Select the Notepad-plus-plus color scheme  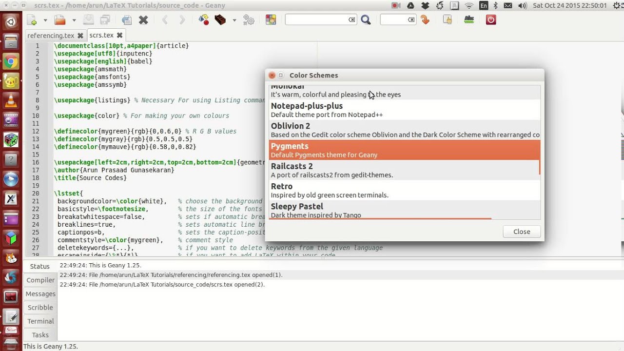(404, 110)
